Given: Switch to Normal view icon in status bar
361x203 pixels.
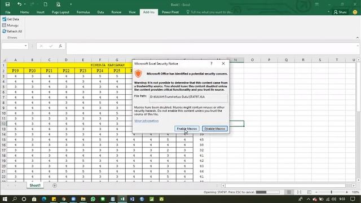Looking at the screenshot, I should pyautogui.click(x=289, y=192).
